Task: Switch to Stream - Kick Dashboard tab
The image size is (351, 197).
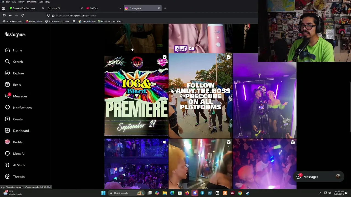Action: click(27, 8)
